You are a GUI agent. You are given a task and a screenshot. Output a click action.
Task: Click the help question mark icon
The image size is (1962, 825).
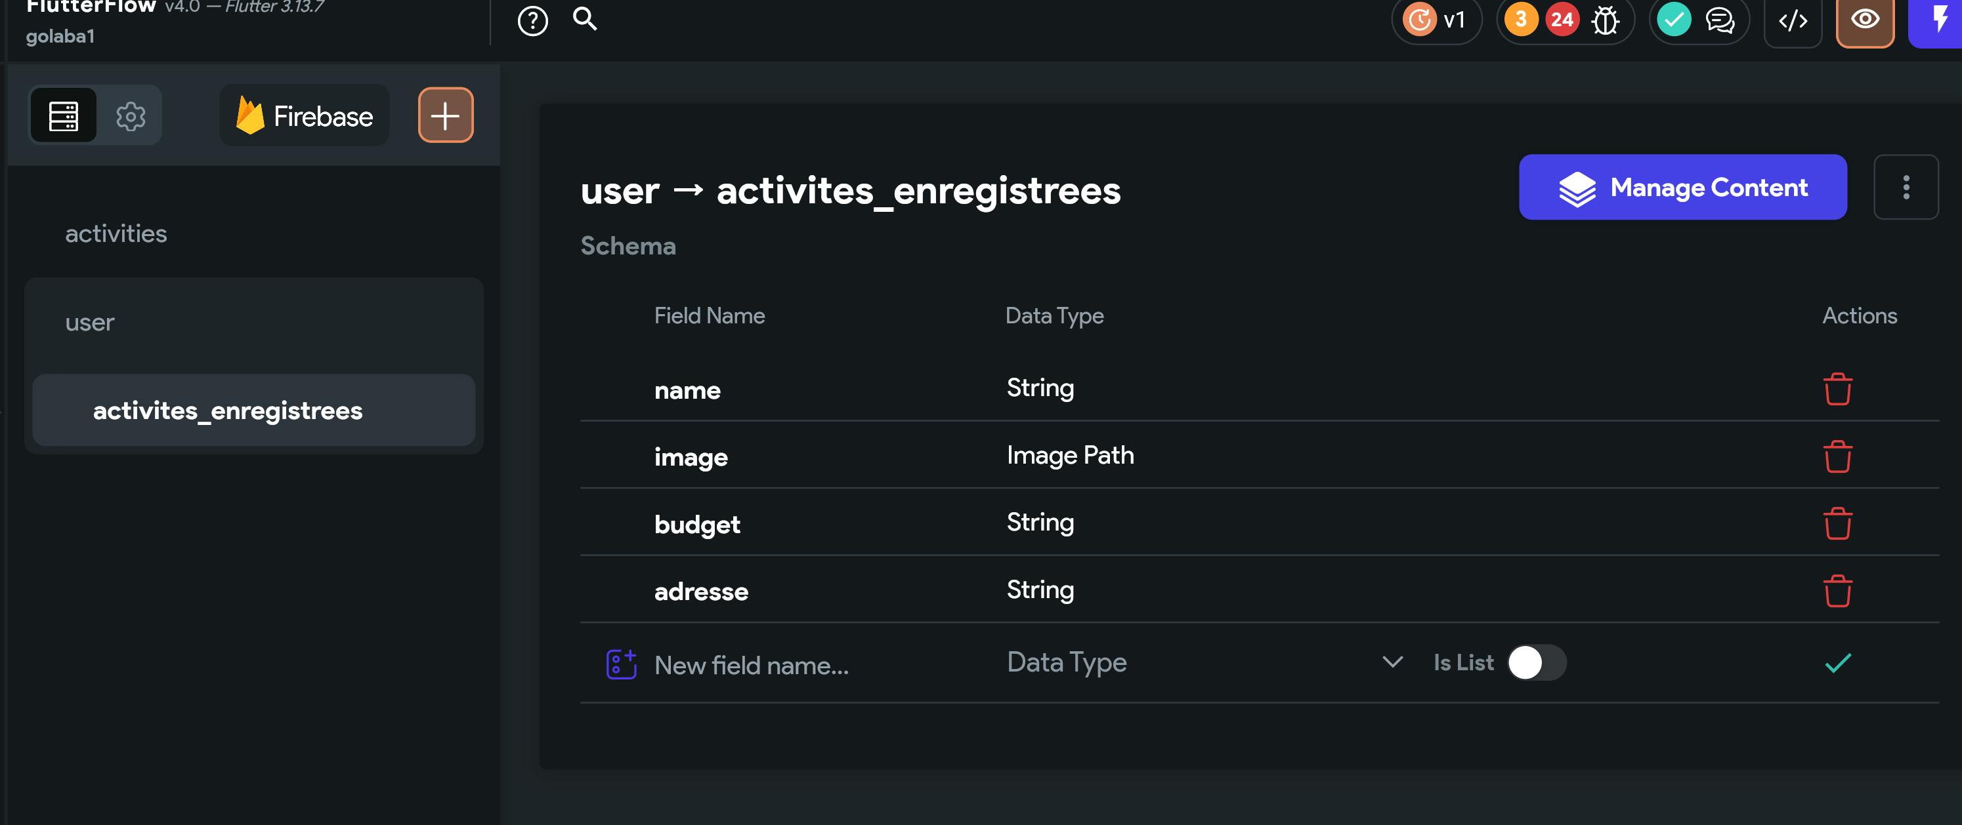pos(532,20)
